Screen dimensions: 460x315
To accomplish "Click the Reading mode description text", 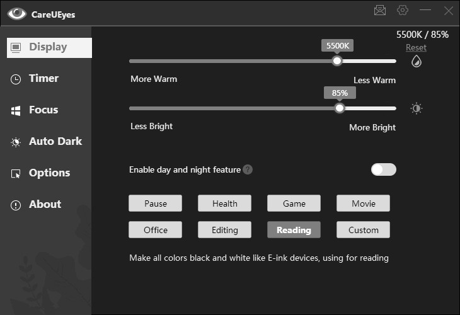I will tap(259, 258).
